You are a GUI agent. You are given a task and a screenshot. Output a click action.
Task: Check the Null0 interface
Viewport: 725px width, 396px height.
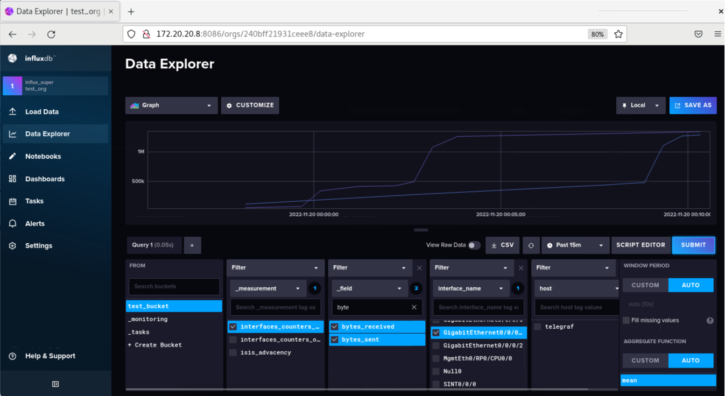pyautogui.click(x=436, y=371)
